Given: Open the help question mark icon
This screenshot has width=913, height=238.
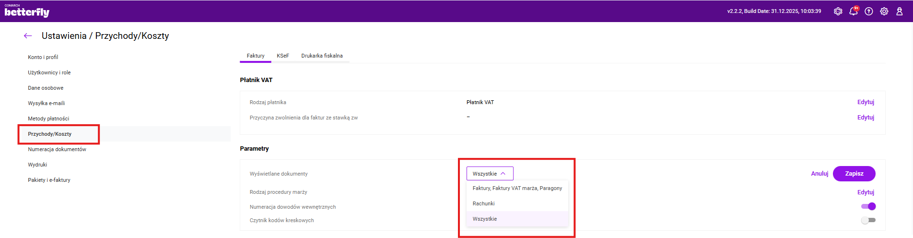Looking at the screenshot, I should click(x=868, y=11).
